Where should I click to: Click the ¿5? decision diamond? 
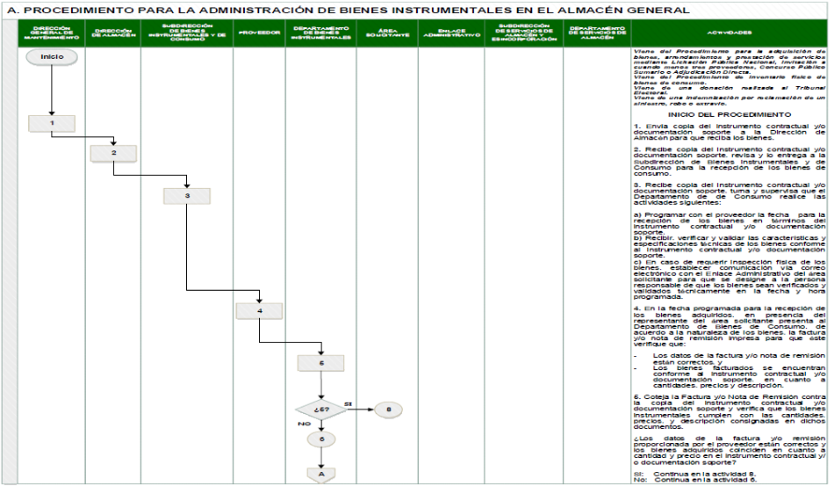pos(321,409)
